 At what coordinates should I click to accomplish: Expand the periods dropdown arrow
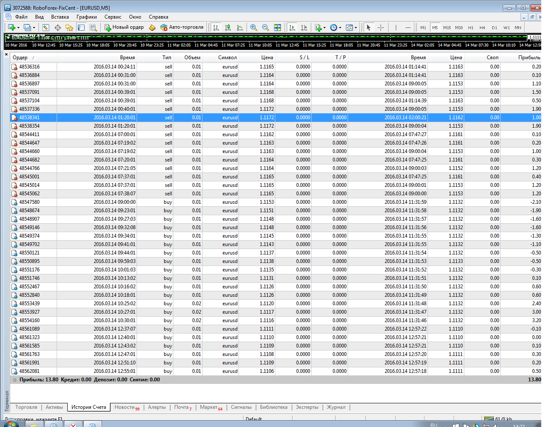pos(340,28)
